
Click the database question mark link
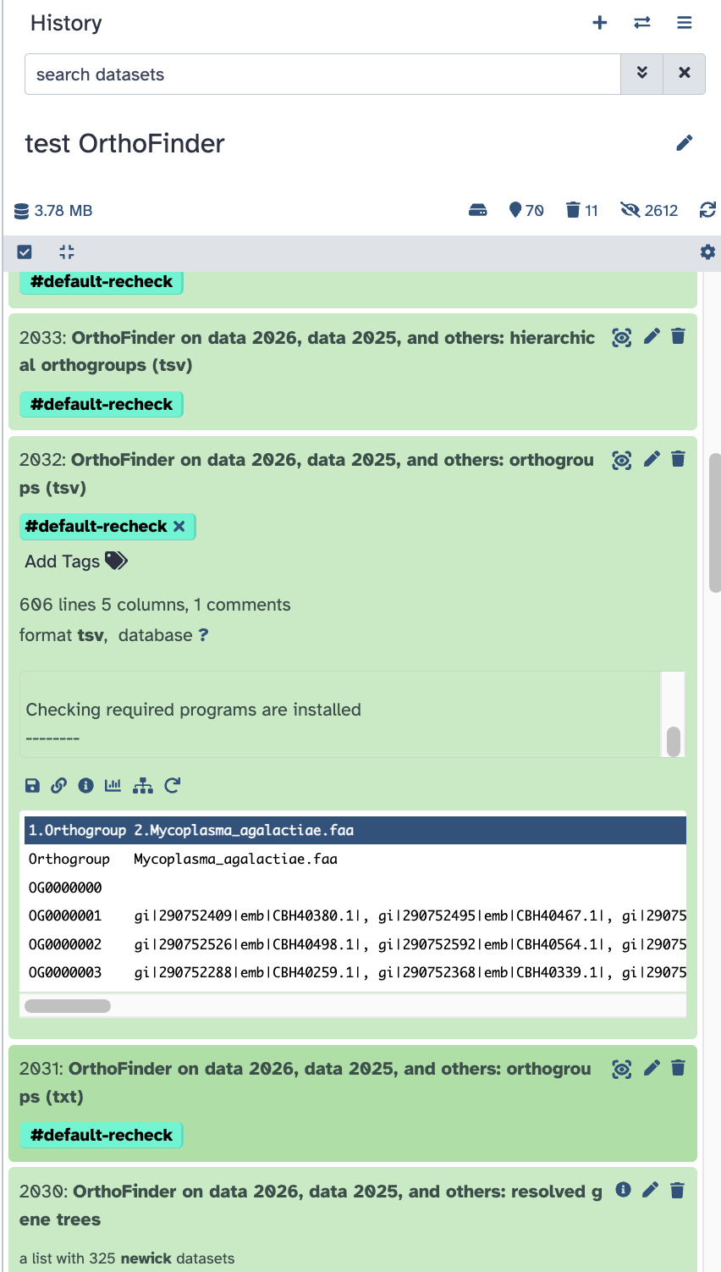(x=203, y=635)
